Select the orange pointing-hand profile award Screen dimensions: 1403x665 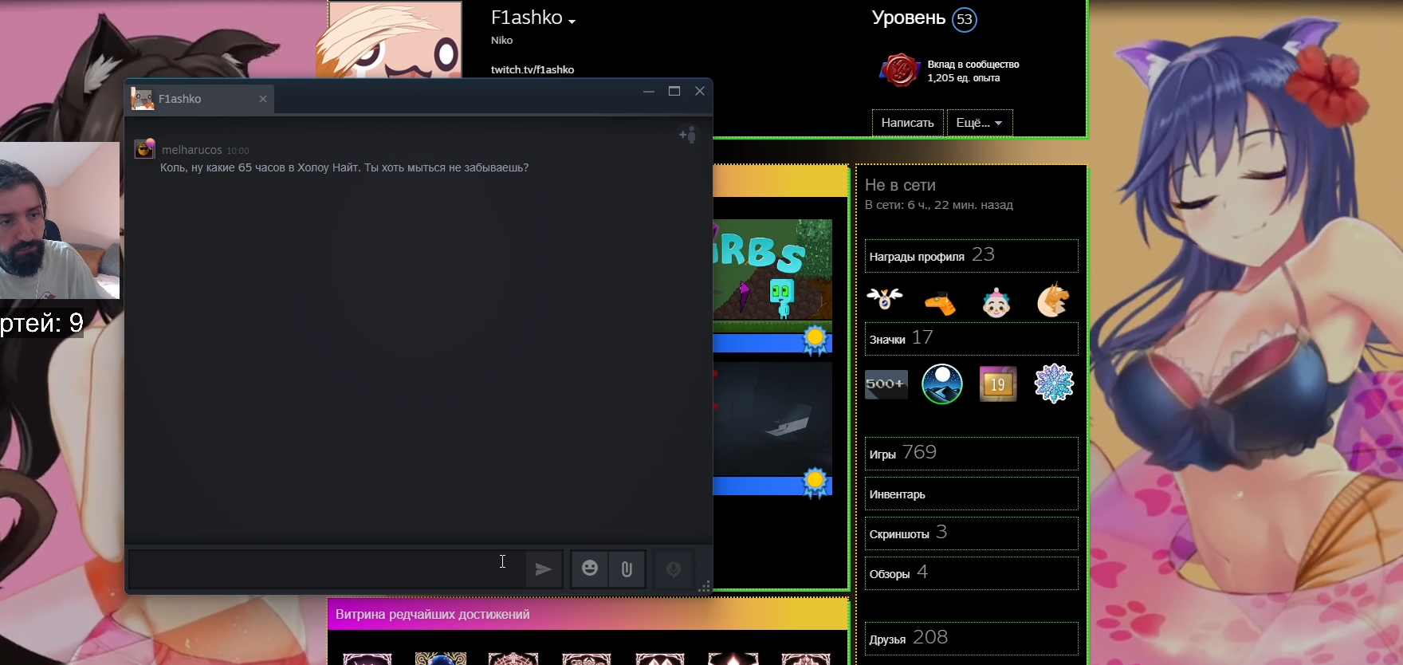tap(941, 303)
